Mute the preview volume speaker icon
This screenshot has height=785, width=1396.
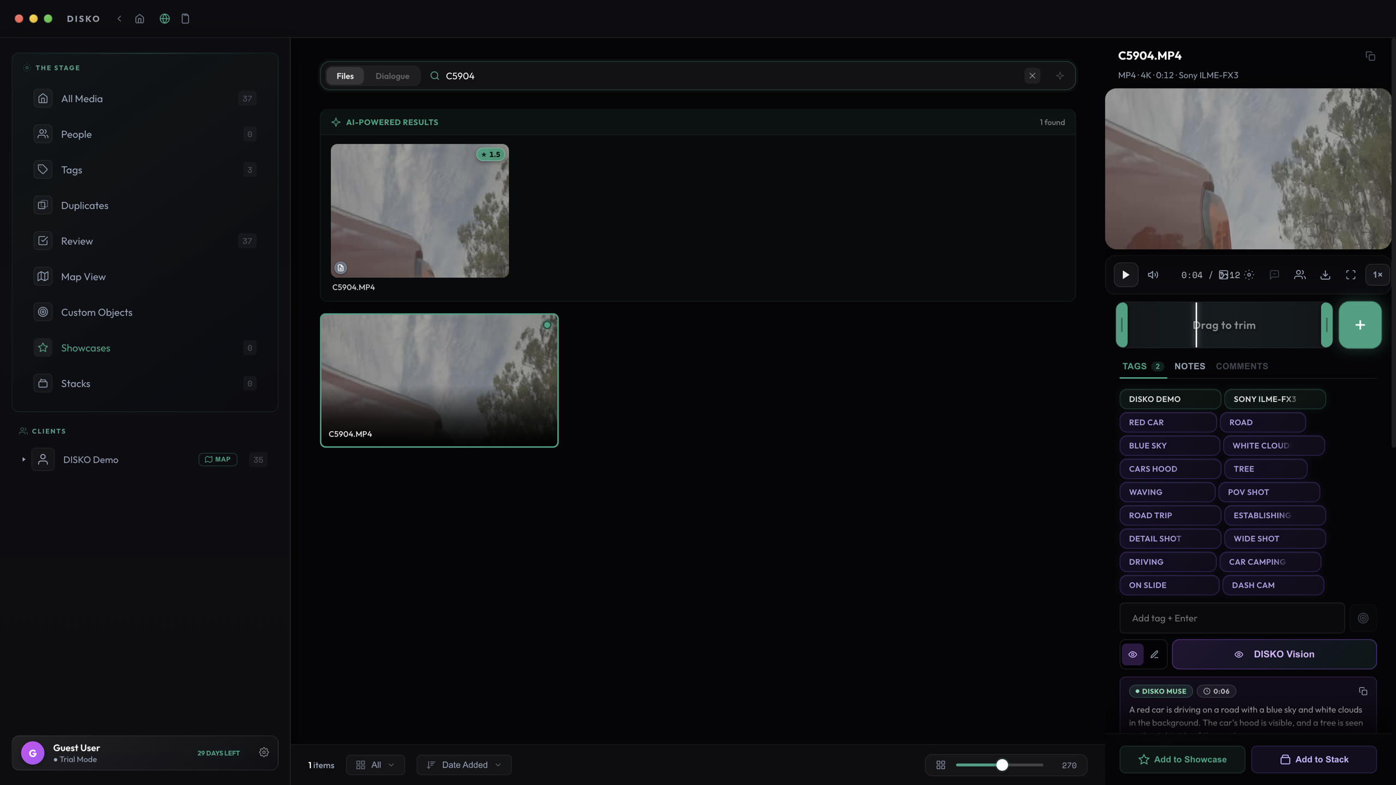1153,275
